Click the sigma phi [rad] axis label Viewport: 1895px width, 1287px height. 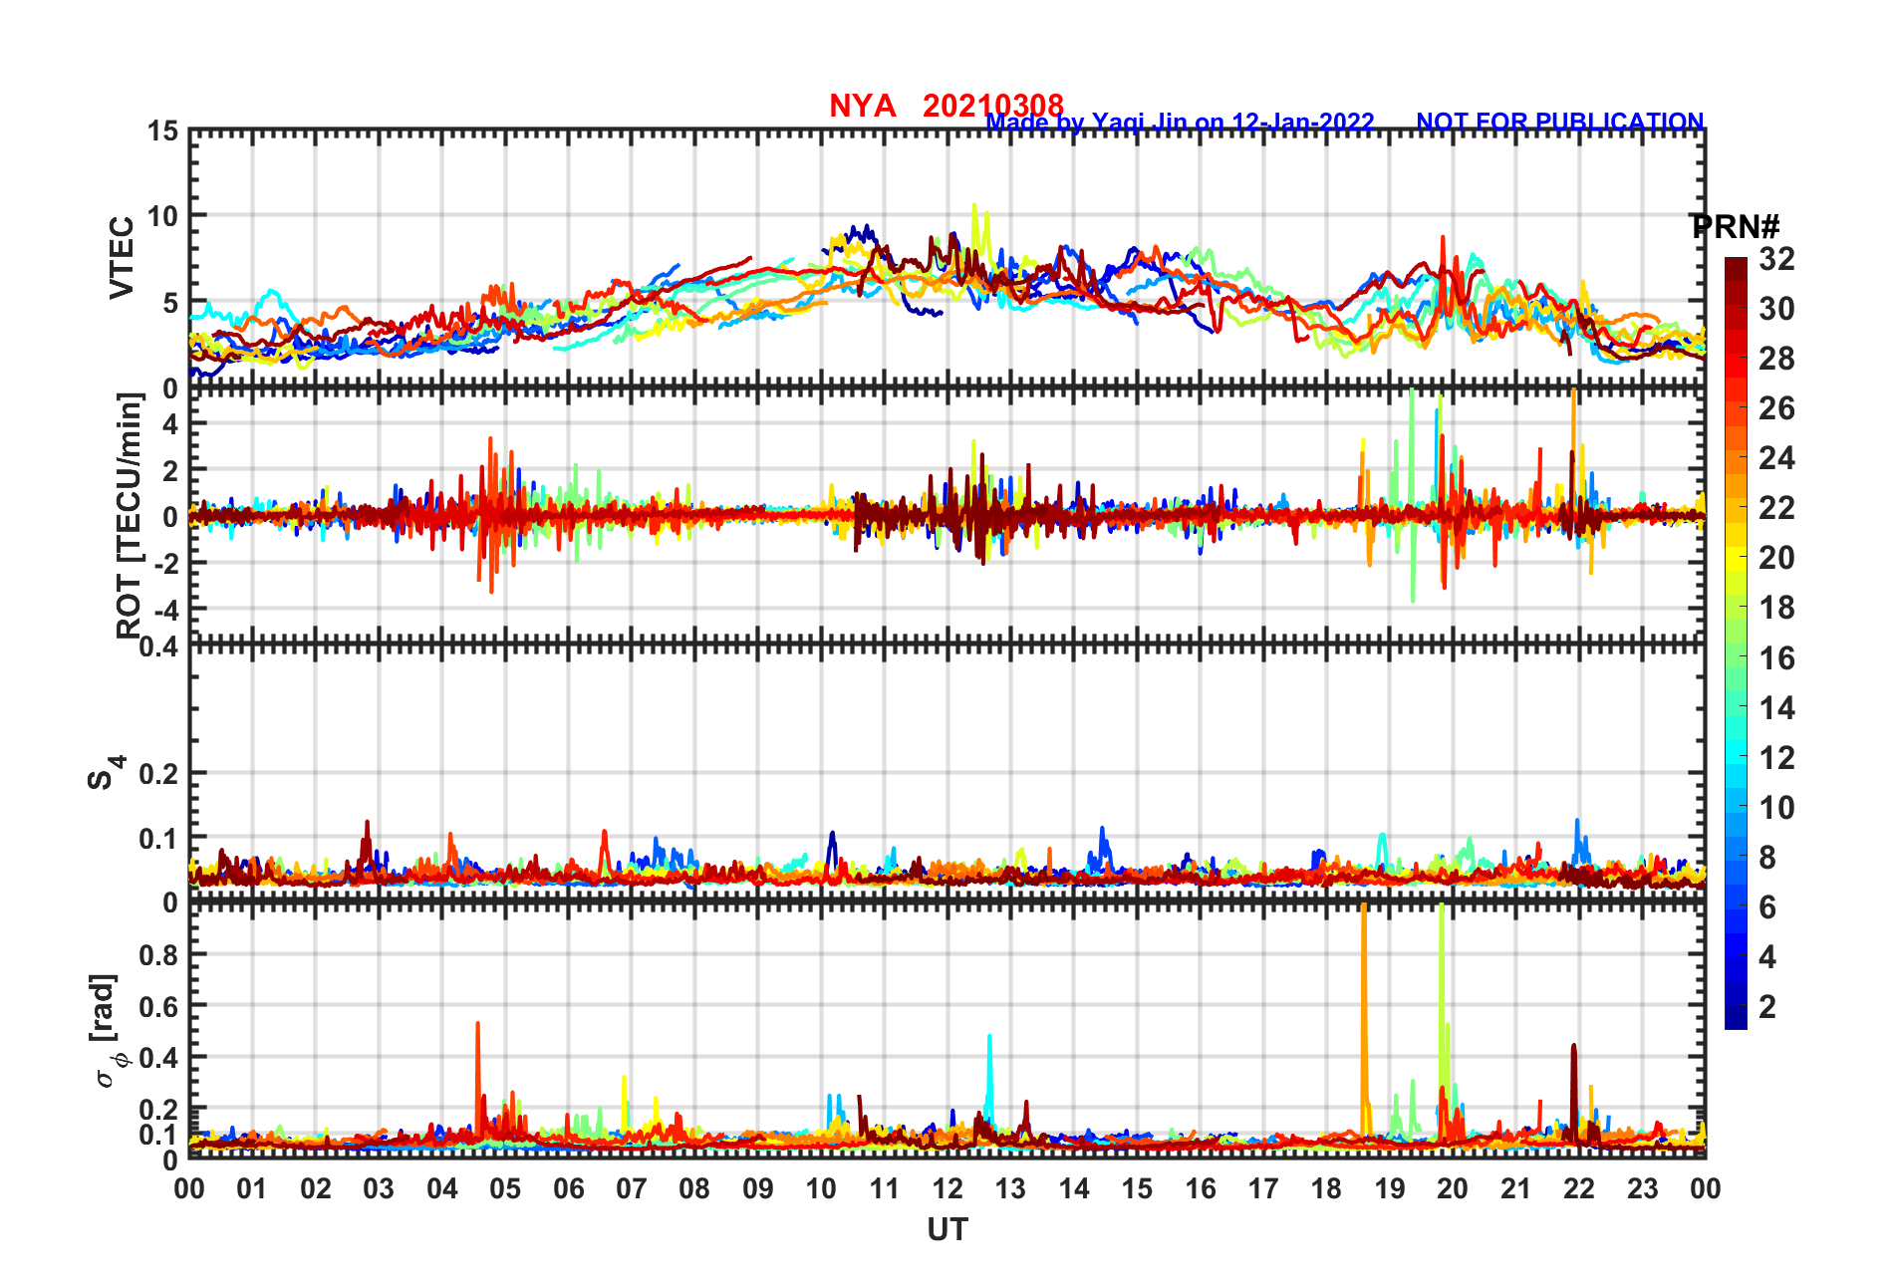[107, 1031]
